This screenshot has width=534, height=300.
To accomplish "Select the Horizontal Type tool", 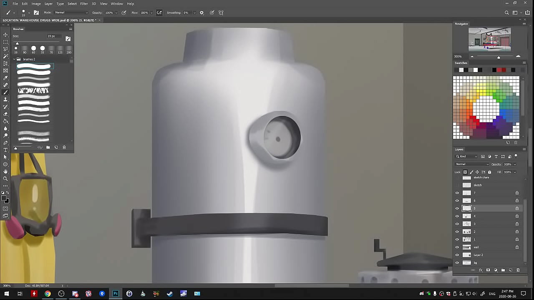I will tap(5, 150).
